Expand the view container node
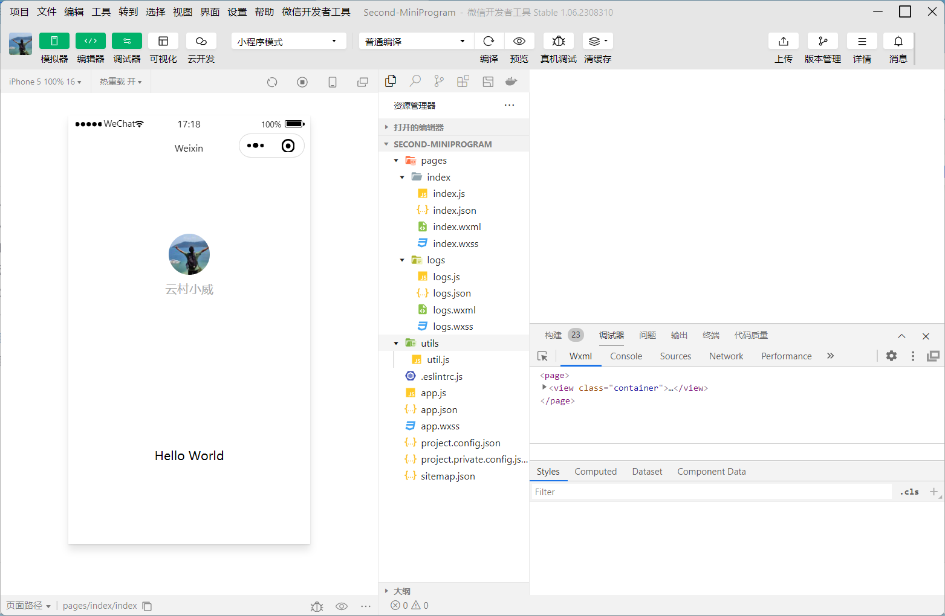Image resolution: width=945 pixels, height=616 pixels. tap(544, 388)
